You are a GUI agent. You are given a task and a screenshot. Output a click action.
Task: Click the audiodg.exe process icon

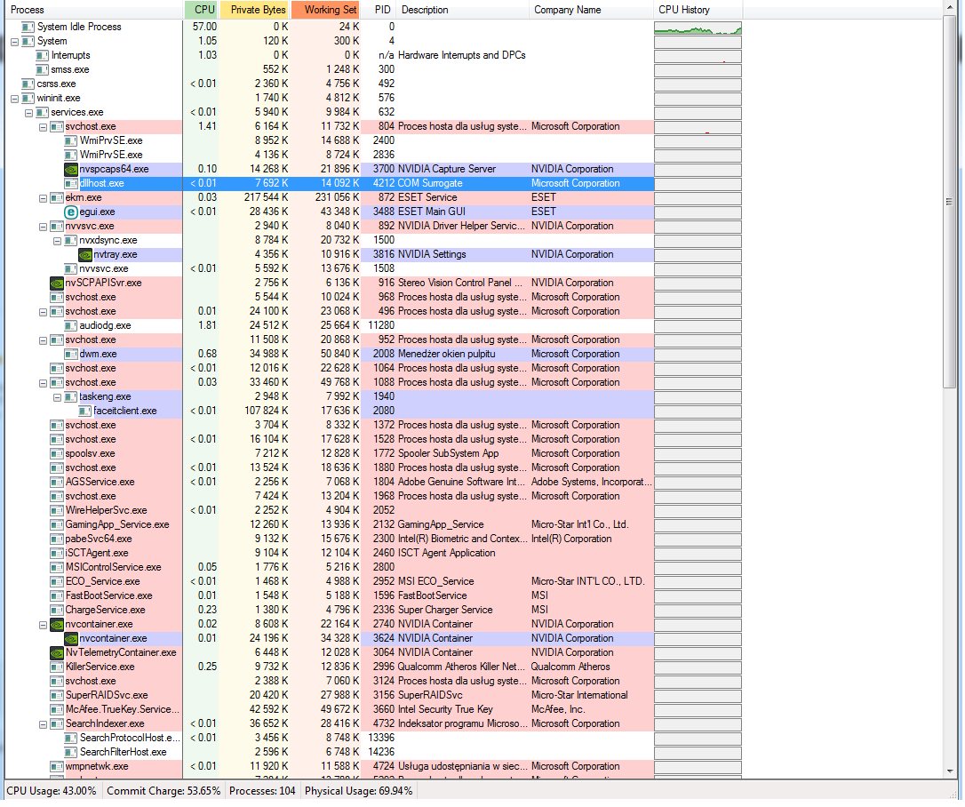pyautogui.click(x=71, y=325)
